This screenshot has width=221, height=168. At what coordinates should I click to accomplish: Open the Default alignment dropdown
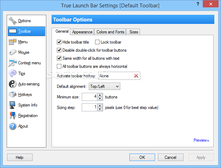(105, 86)
